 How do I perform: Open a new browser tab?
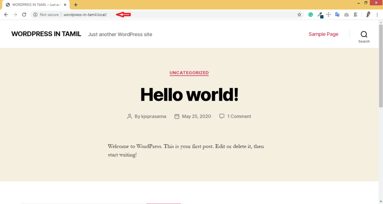[x=76, y=4]
